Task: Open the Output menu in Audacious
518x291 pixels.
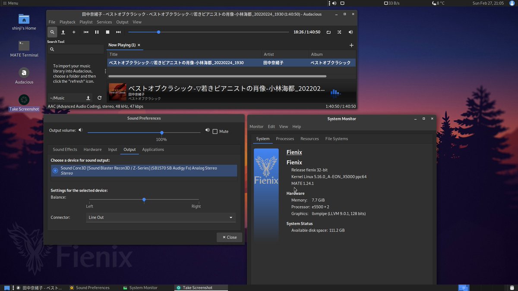Action: click(x=122, y=22)
